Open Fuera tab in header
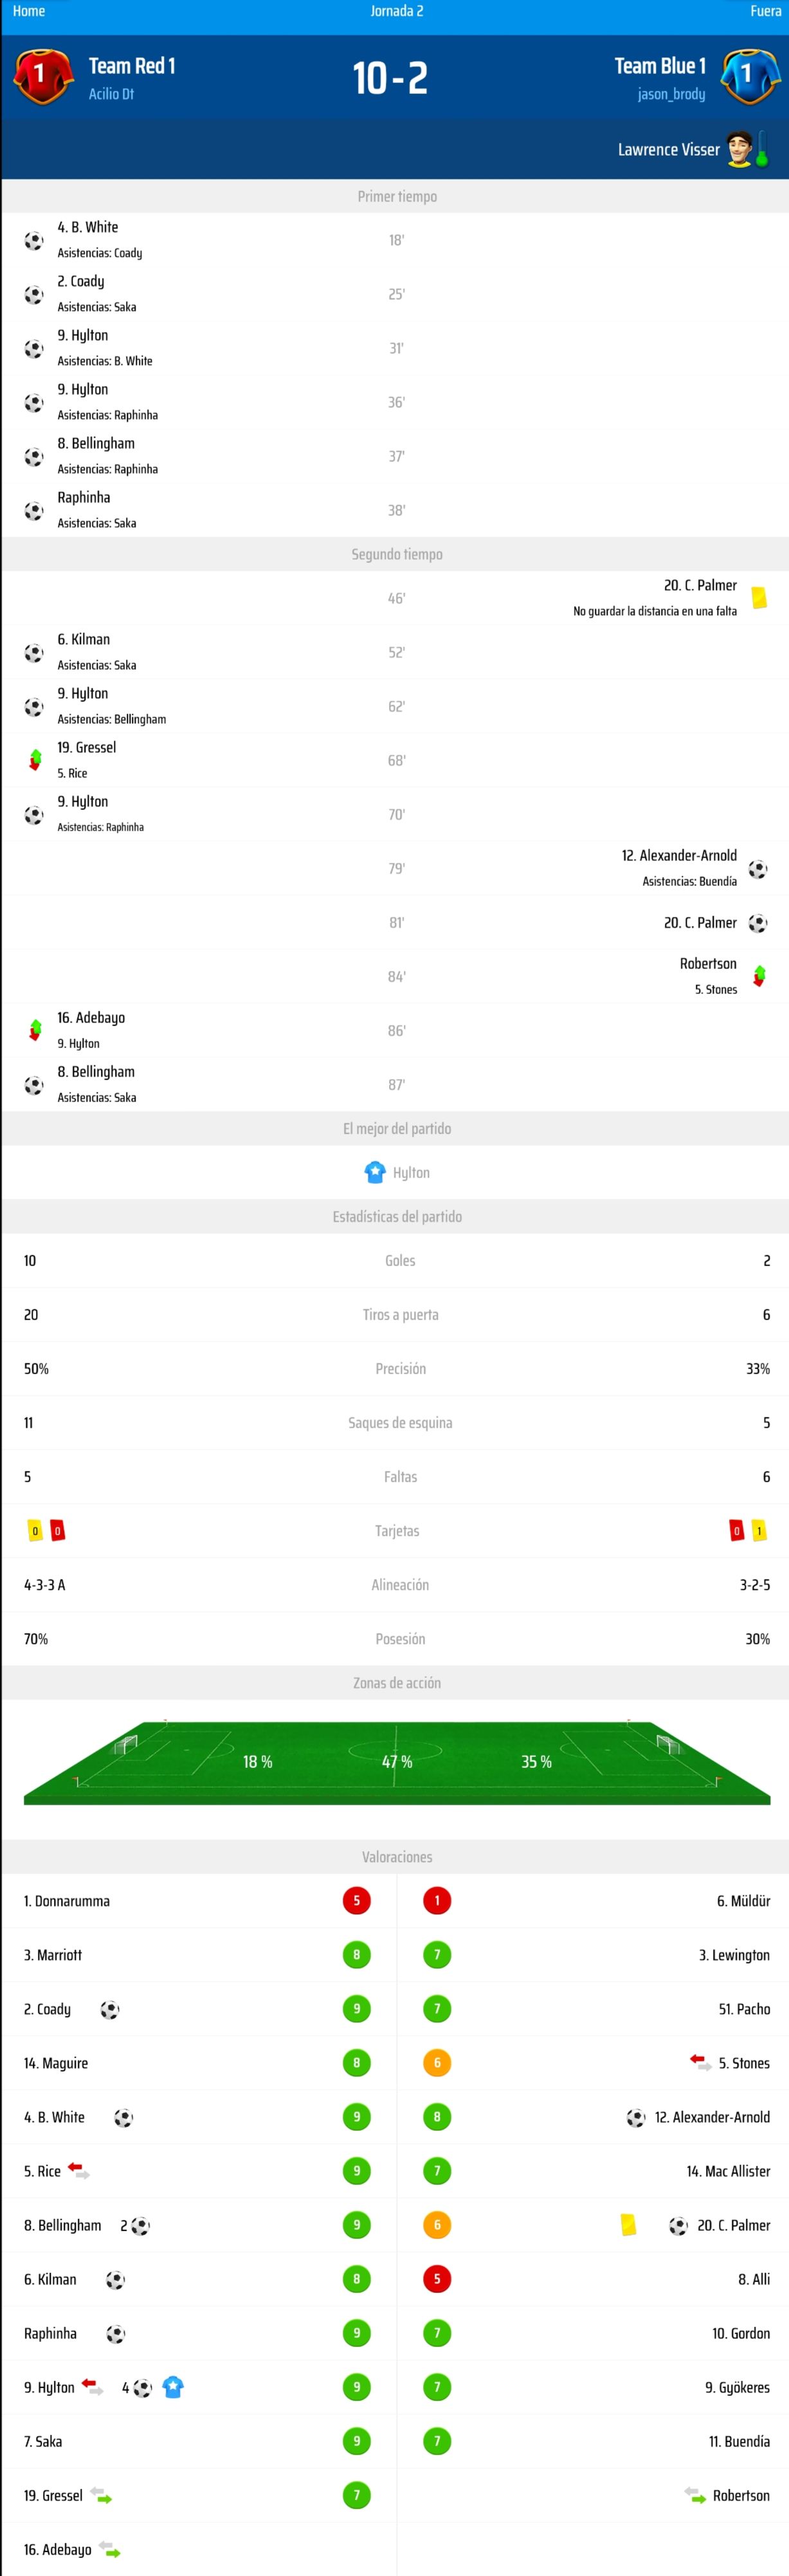Viewport: 789px width, 2576px height. [766, 11]
